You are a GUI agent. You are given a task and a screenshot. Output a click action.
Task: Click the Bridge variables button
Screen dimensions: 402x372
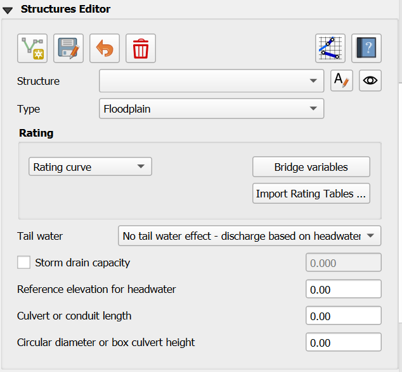[311, 167]
